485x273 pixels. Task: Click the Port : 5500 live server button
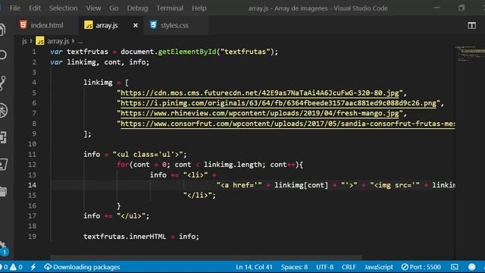(421, 267)
